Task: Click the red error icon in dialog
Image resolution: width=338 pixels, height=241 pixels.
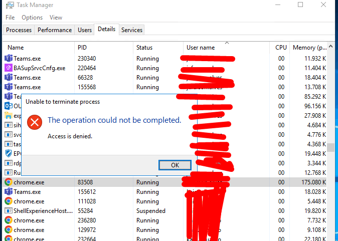Action: pyautogui.click(x=35, y=122)
